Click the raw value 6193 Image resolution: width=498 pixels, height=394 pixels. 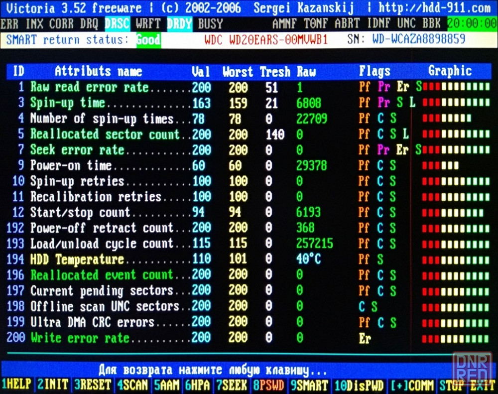(x=308, y=212)
